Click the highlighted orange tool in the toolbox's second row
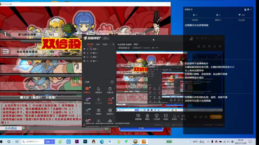 pyautogui.click(x=110, y=101)
